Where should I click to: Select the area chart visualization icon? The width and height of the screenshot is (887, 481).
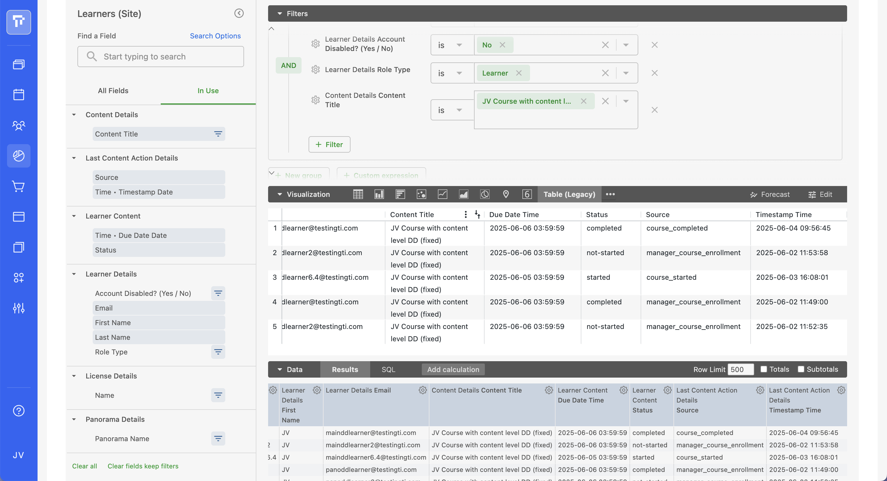[463, 194]
